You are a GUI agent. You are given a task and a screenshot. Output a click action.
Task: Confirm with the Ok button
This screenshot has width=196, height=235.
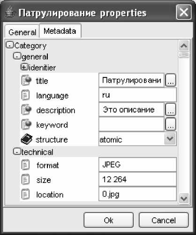(x=108, y=220)
